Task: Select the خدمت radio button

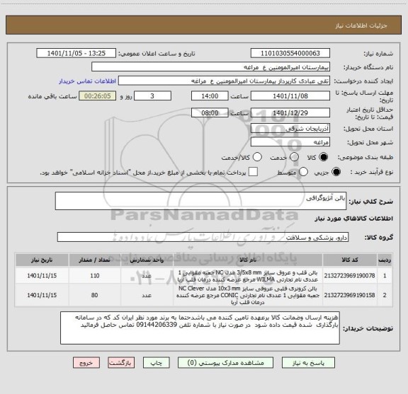Action: click(x=294, y=157)
